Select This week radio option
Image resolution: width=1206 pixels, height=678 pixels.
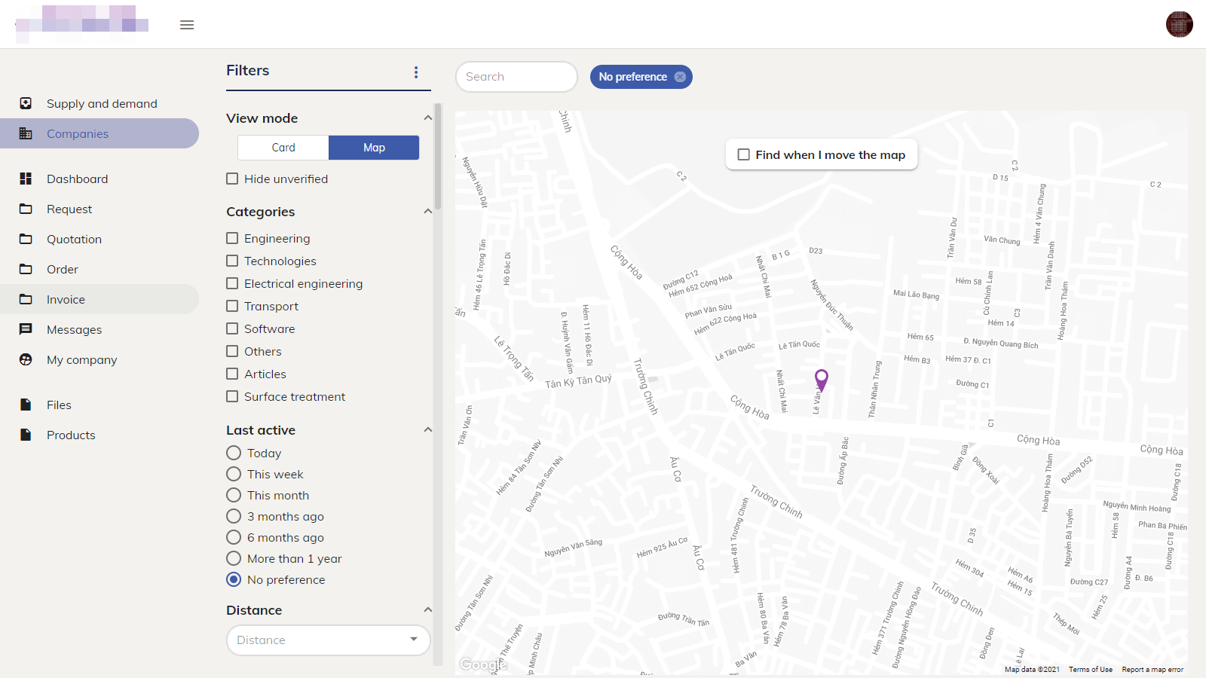point(234,474)
